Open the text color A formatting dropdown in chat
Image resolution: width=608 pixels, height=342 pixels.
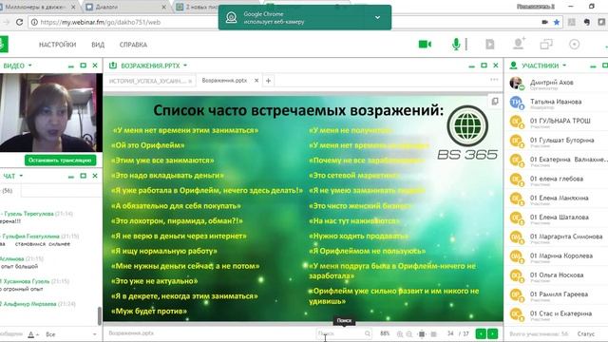33,334
